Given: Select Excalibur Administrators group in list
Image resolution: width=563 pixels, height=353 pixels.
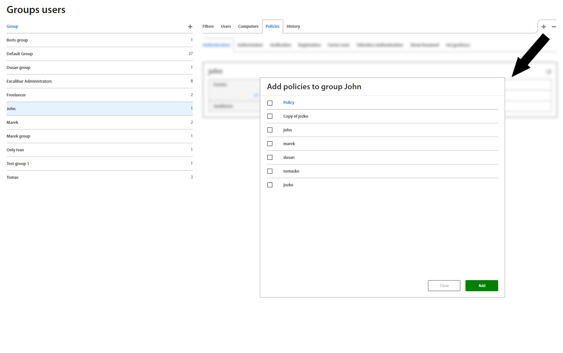Looking at the screenshot, I should point(29,81).
